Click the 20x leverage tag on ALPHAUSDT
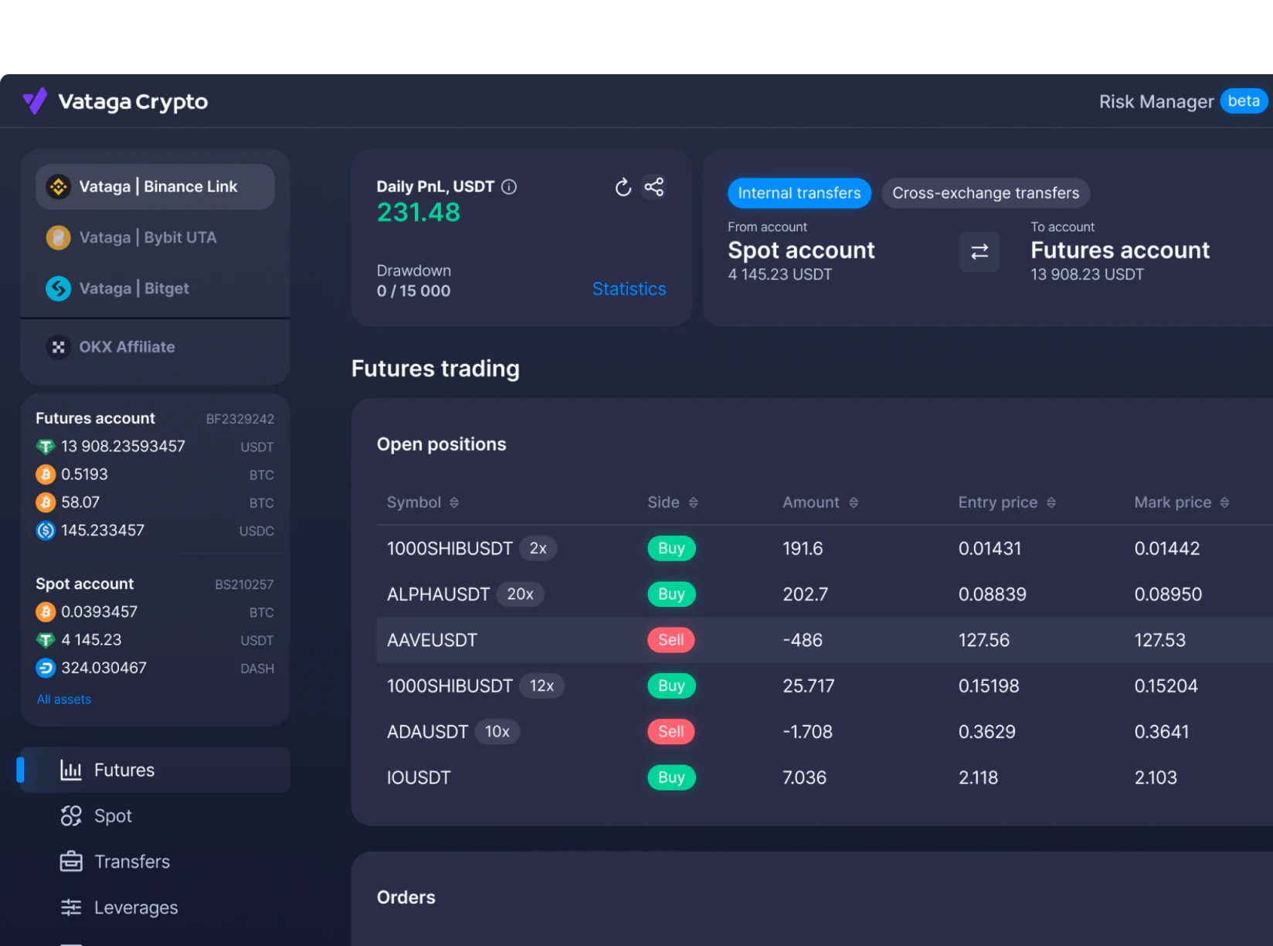 click(520, 594)
